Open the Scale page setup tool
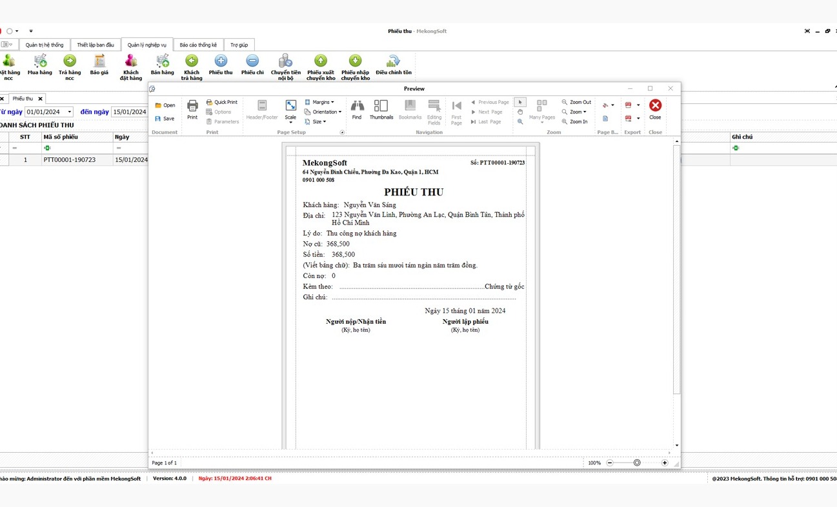837x507 pixels. pos(290,110)
